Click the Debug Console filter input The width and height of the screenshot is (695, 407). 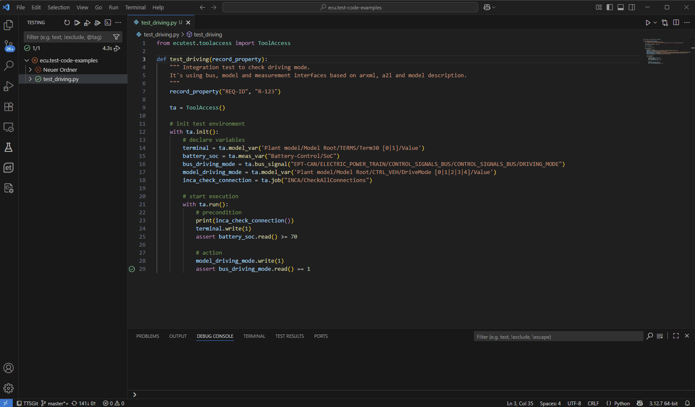(558, 337)
